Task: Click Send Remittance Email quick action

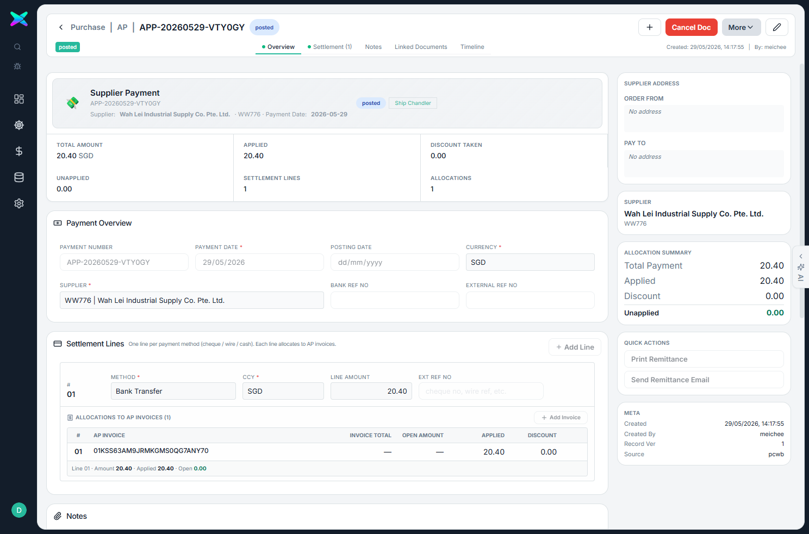Action: coord(704,380)
